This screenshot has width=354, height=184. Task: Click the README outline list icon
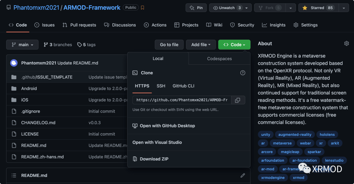[x=14, y=175]
